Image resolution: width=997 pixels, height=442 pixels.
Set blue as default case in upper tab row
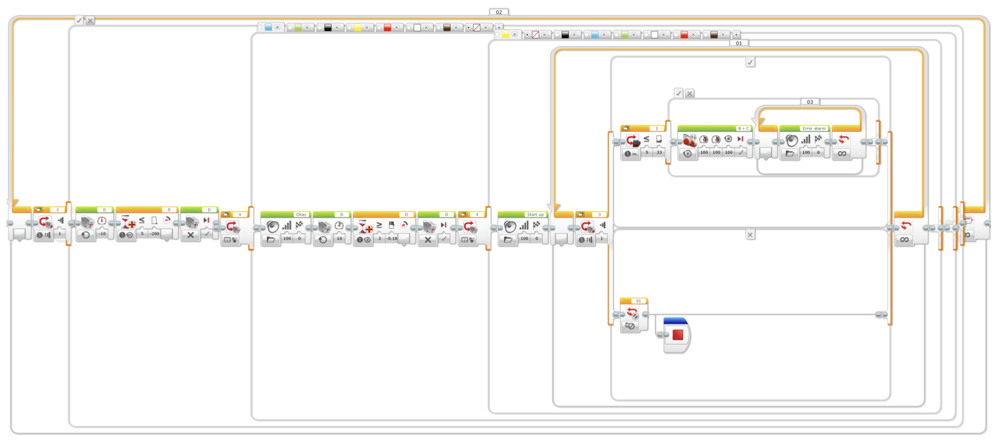261,27
